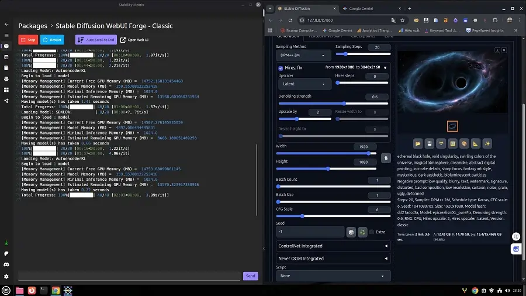This screenshot has width=526, height=296.
Task: Expand the ControlNet Integrated section
Action: click(x=333, y=246)
